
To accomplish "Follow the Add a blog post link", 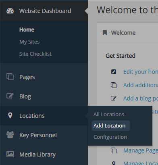I will click(141, 98).
